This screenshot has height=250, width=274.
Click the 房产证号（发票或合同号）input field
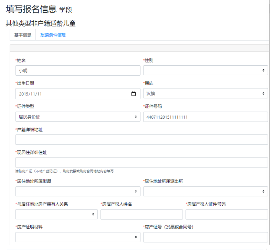point(205,237)
